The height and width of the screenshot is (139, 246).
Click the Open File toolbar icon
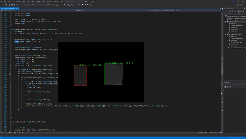[x=9, y=5]
